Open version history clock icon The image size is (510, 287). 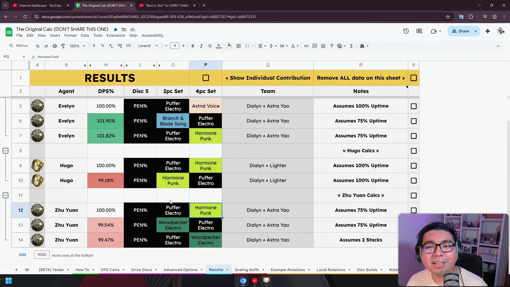(x=406, y=31)
